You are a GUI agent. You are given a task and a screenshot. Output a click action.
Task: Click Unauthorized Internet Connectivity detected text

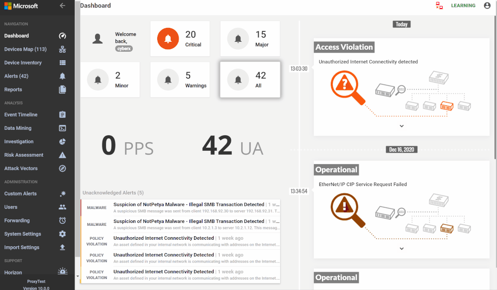click(x=368, y=62)
